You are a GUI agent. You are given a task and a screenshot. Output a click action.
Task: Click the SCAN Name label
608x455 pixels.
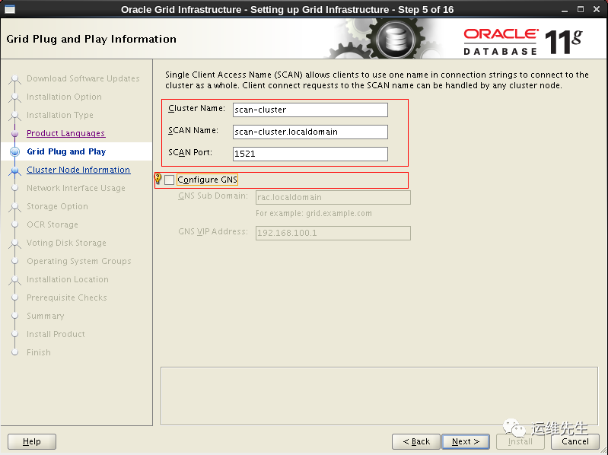(193, 131)
